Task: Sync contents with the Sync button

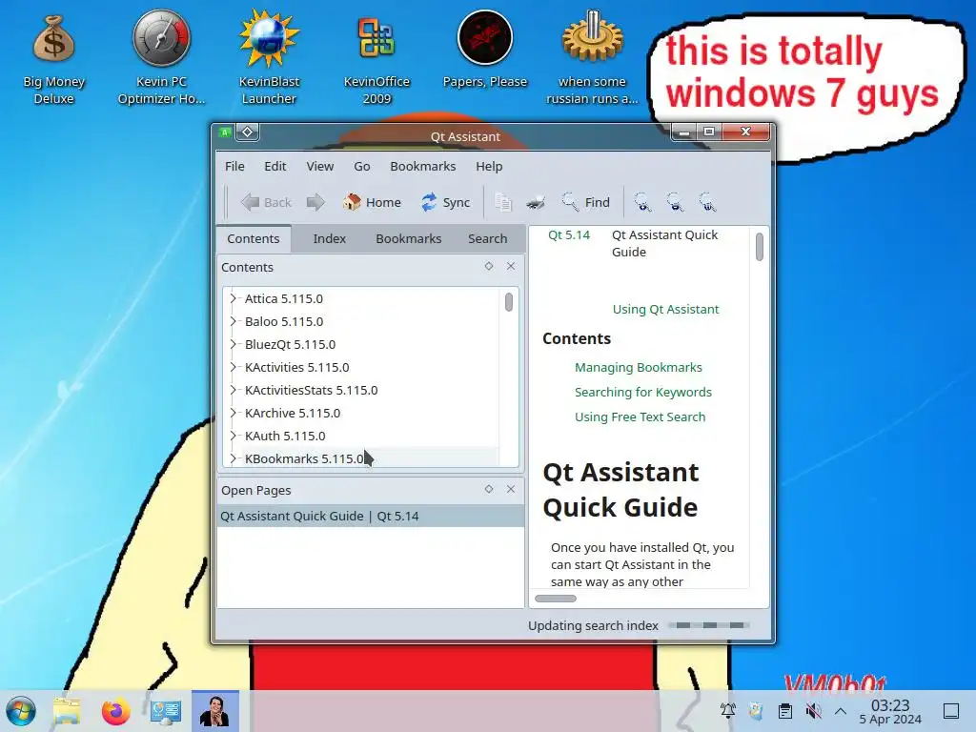Action: click(446, 202)
